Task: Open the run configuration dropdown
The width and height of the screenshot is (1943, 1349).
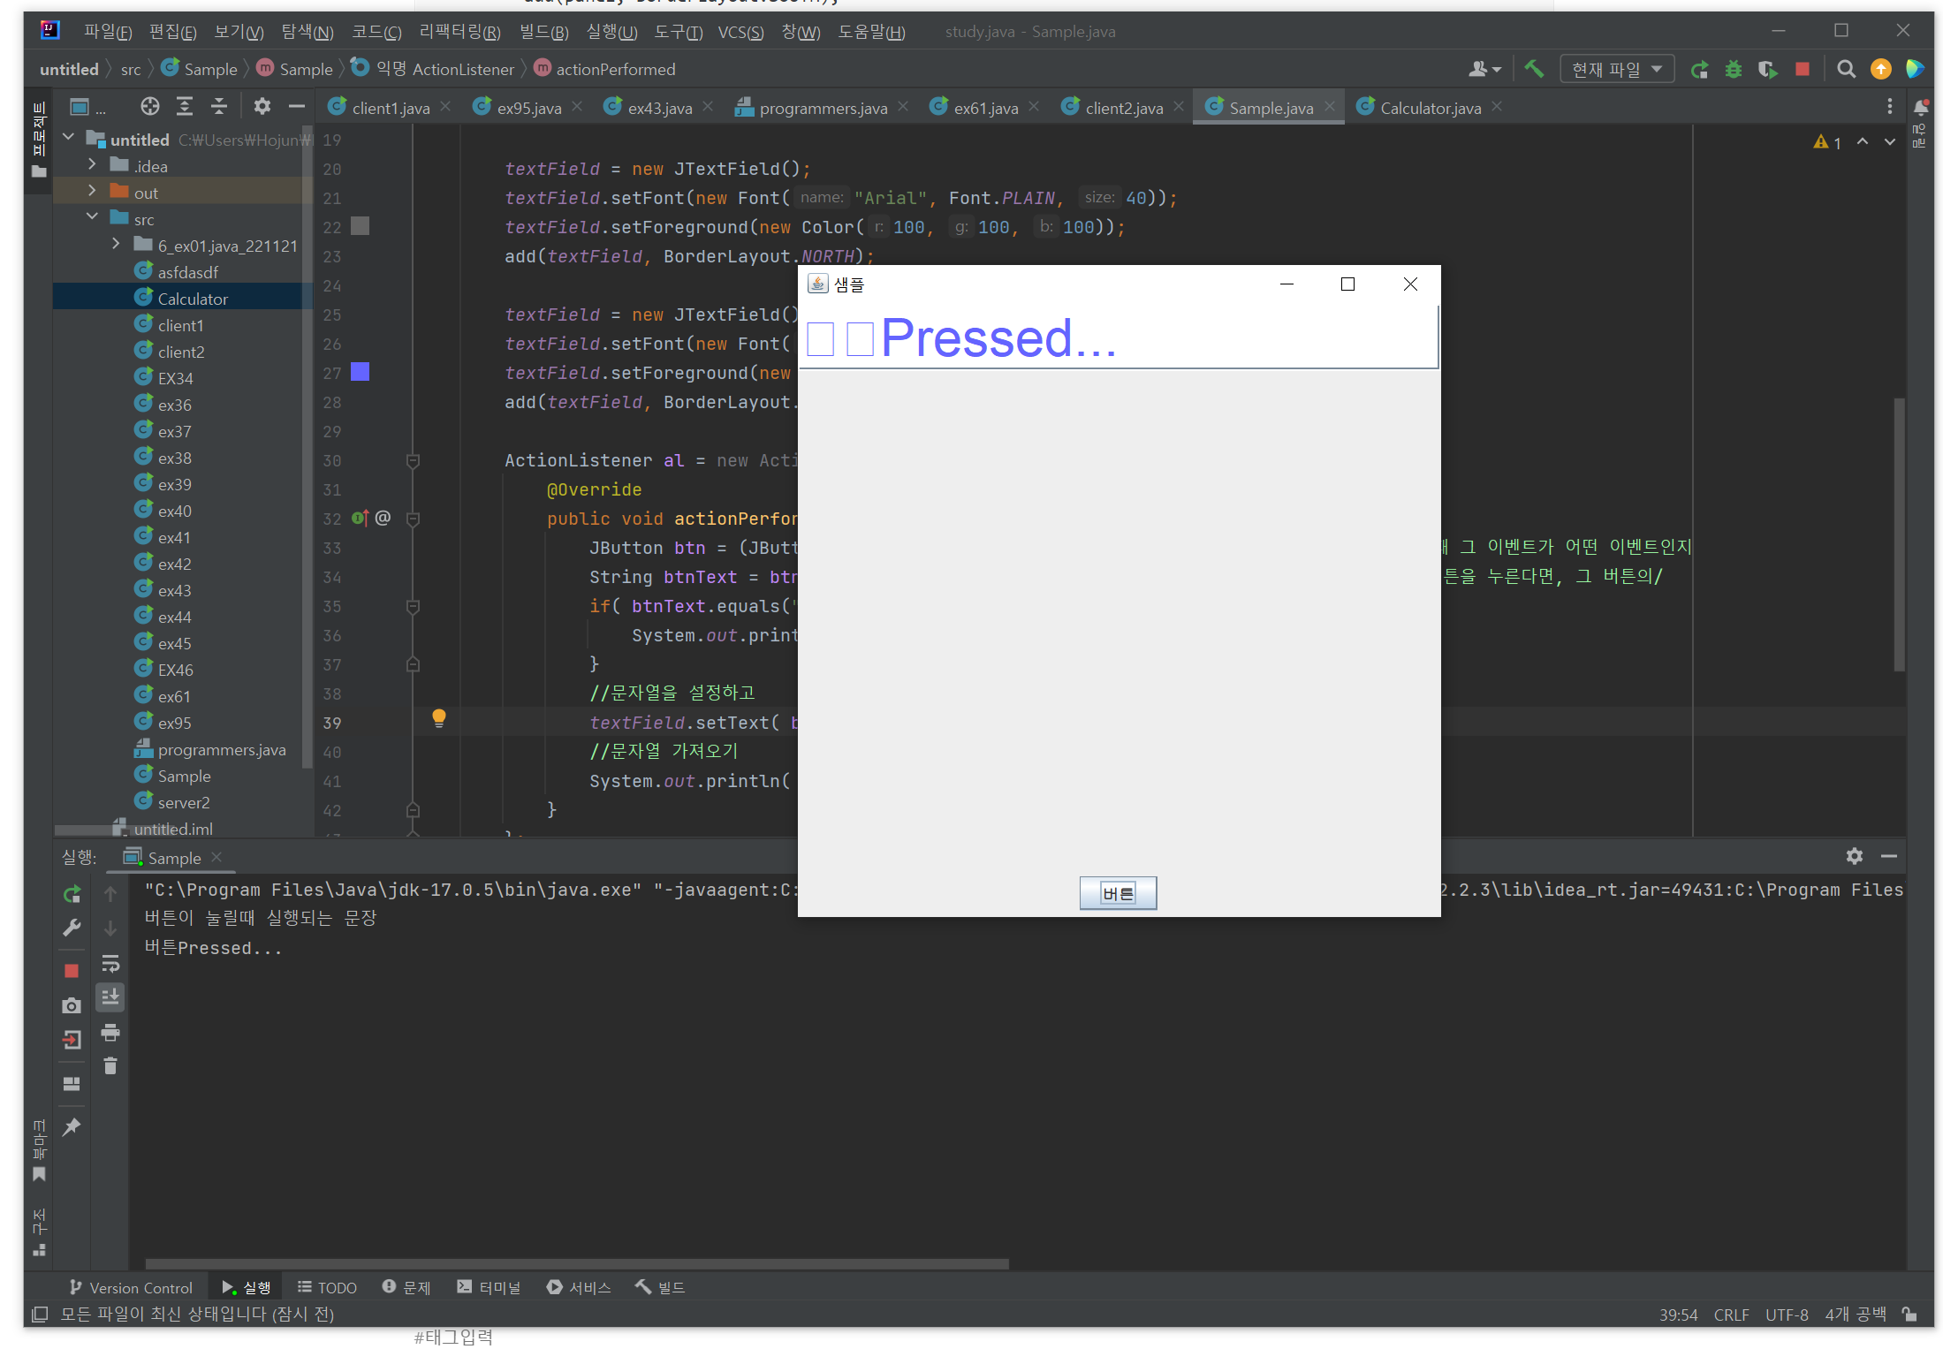Action: 1617,69
